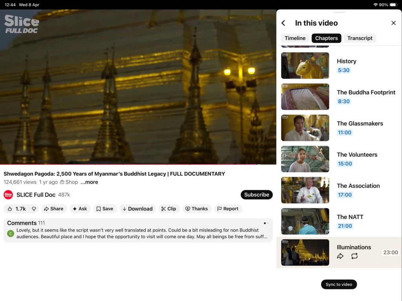Jump to chapter timestamp 11:00
This screenshot has height=301, width=402.
point(345,133)
